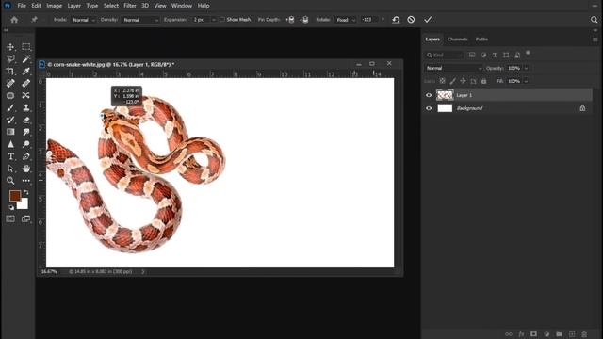Open Layers panel menu icon
This screenshot has height=339, width=603.
[595, 40]
